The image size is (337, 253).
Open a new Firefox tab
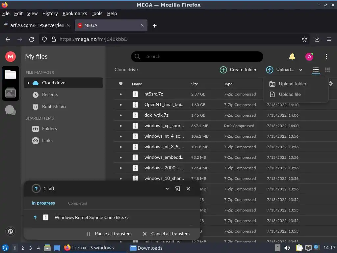154,26
